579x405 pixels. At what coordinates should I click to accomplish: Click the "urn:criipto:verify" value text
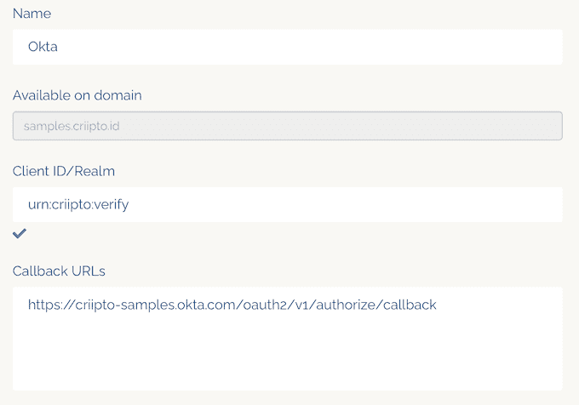pos(78,204)
